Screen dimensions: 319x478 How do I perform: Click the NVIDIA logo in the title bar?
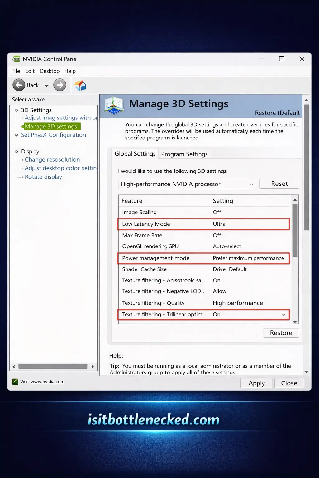(x=16, y=59)
